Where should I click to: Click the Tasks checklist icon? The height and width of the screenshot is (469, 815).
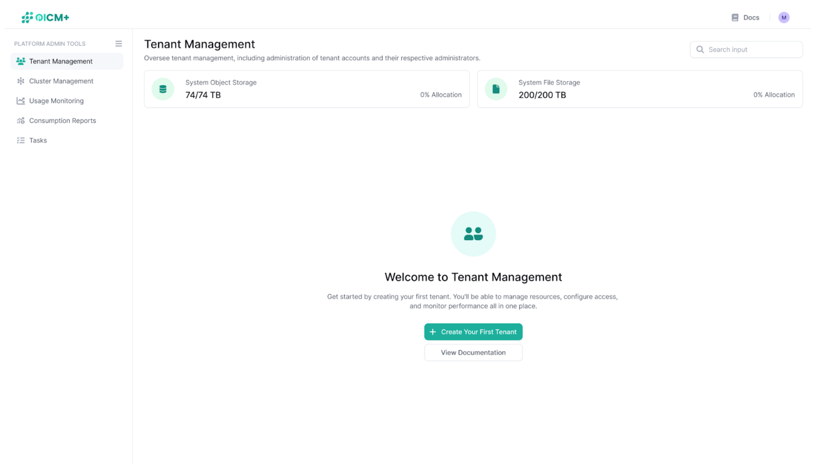point(20,140)
